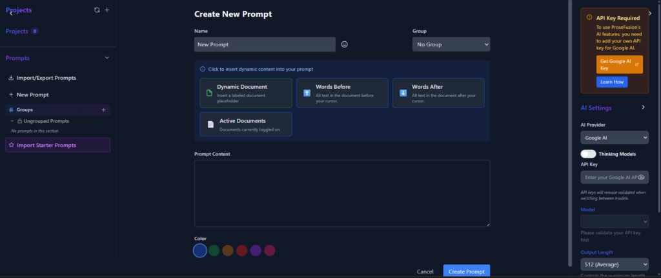Insert the Active Documents content card
The image size is (661, 278).
coord(246,124)
